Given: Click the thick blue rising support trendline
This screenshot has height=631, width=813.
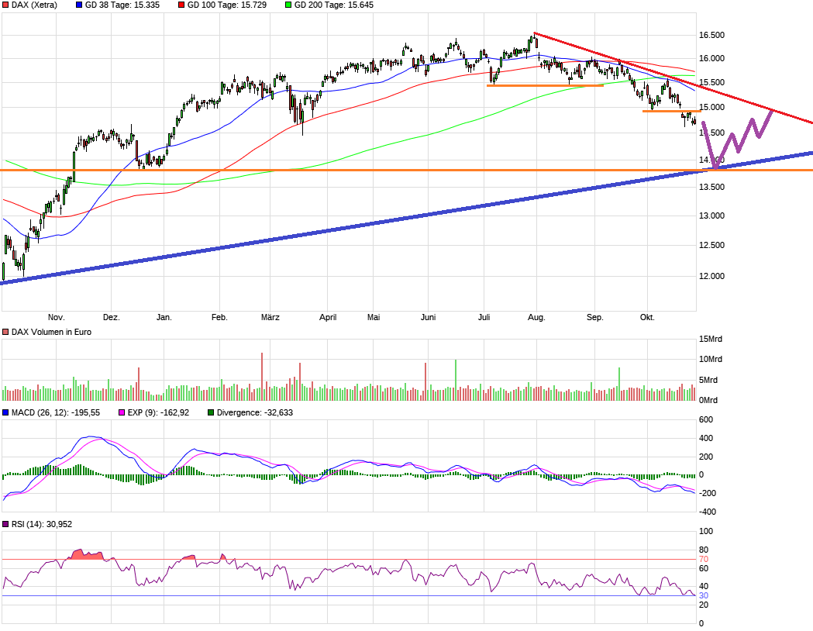Looking at the screenshot, I should click(x=406, y=218).
